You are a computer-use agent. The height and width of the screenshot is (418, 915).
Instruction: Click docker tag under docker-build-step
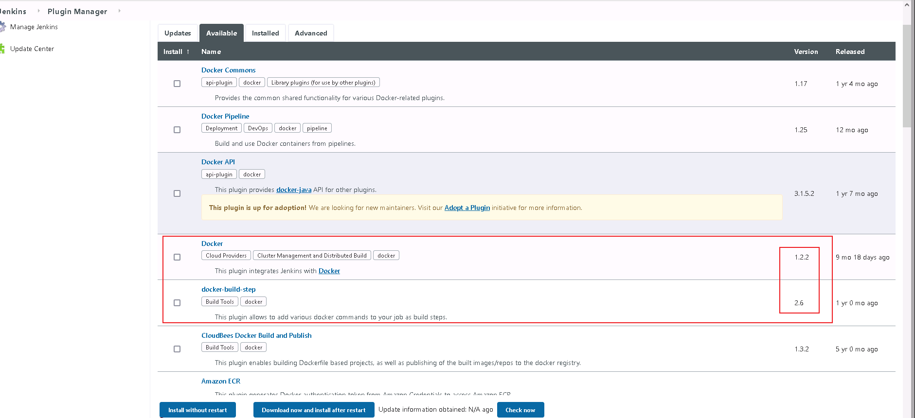coord(253,302)
